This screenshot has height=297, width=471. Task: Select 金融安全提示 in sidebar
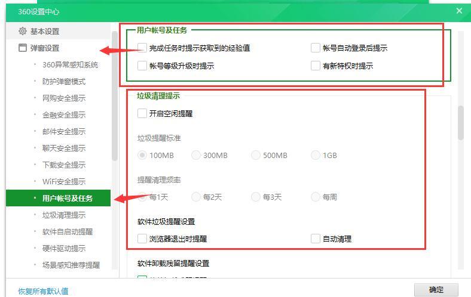(x=64, y=115)
